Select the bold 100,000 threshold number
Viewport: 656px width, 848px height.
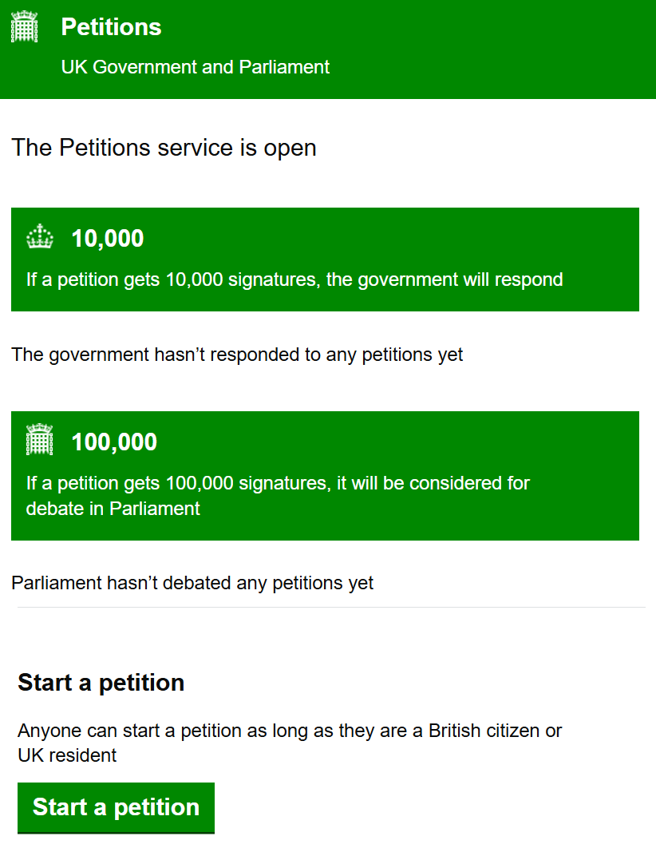pyautogui.click(x=114, y=442)
